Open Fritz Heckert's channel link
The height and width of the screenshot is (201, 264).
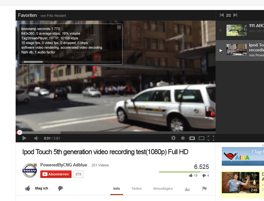click(x=56, y=16)
